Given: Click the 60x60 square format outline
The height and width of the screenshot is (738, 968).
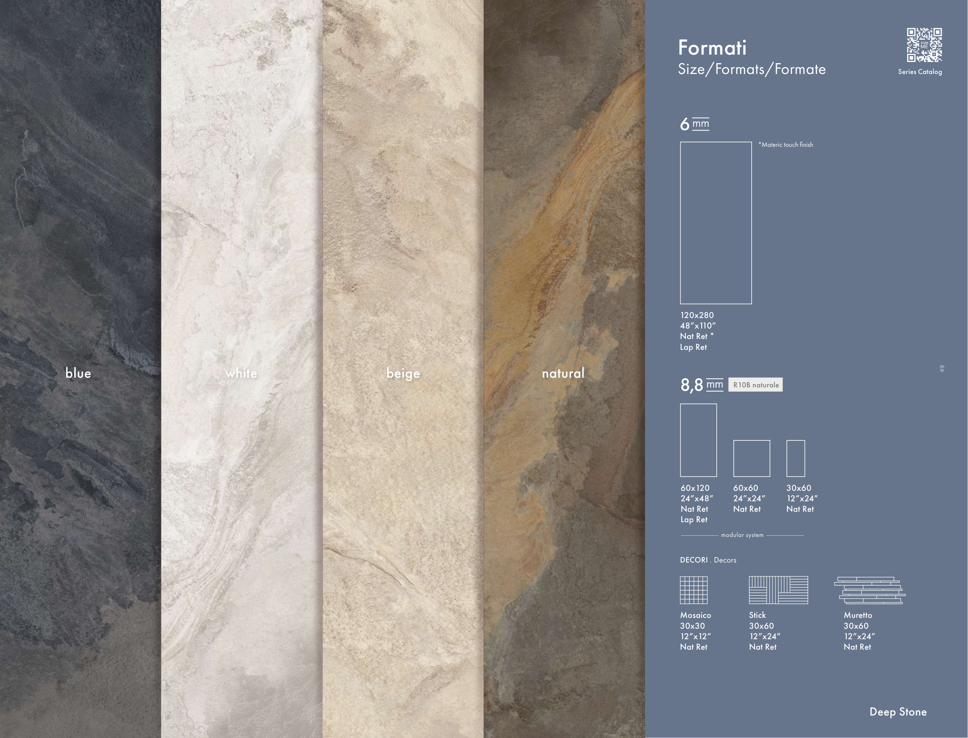Looking at the screenshot, I should (x=752, y=458).
